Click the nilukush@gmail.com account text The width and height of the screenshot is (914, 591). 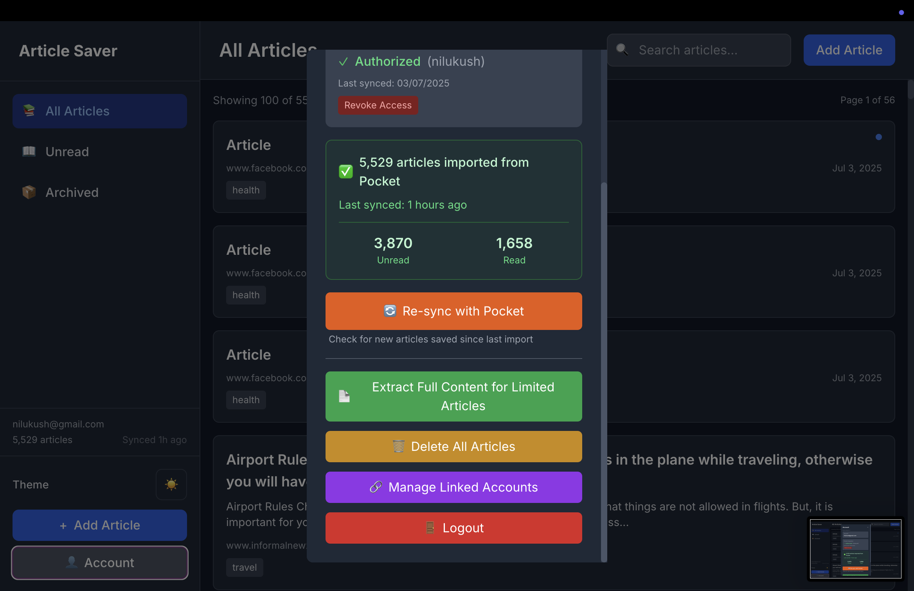tap(58, 424)
